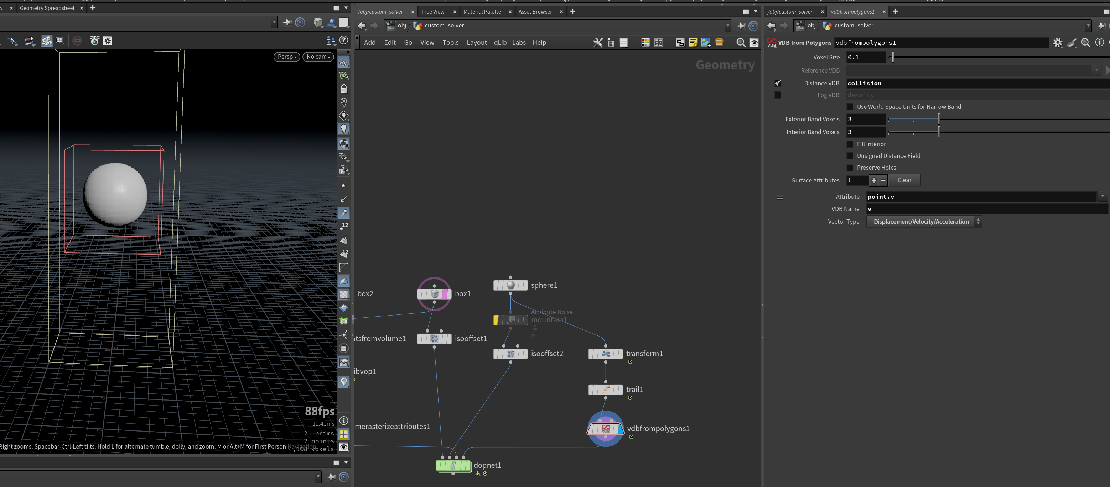Click the network editor search magnifier icon

tap(741, 43)
